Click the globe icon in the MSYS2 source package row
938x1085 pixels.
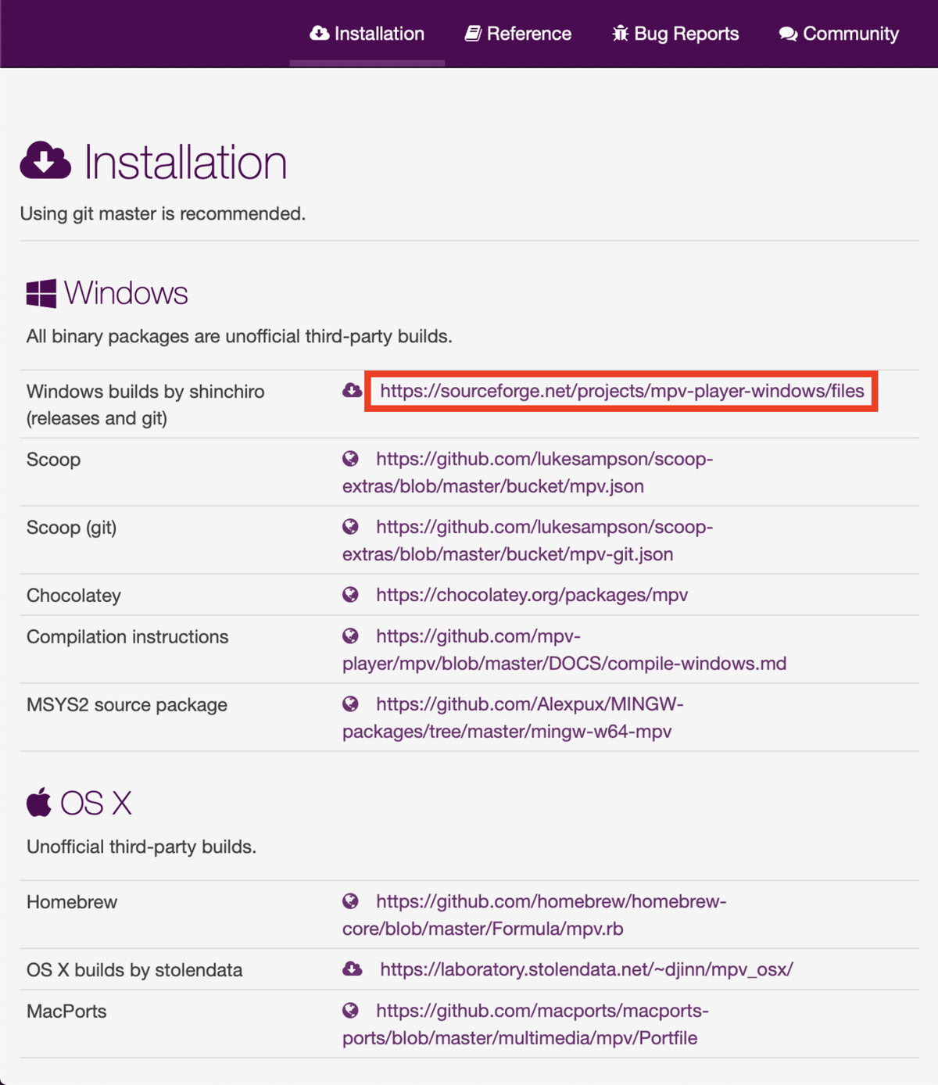350,704
